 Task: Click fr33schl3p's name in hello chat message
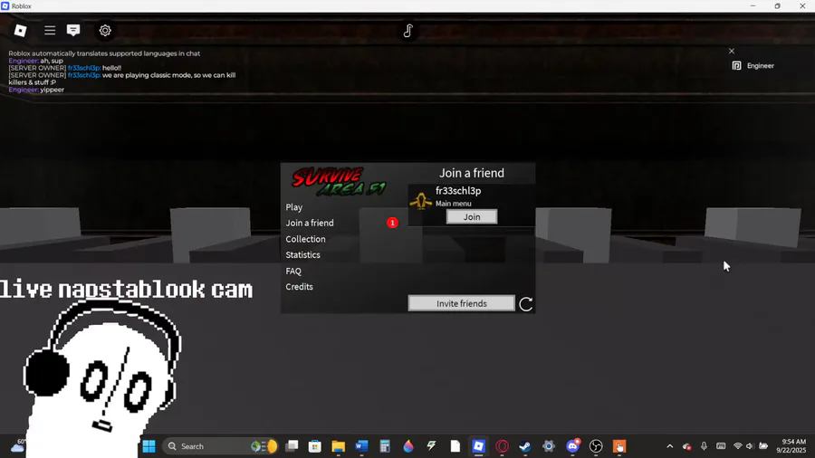pos(83,68)
